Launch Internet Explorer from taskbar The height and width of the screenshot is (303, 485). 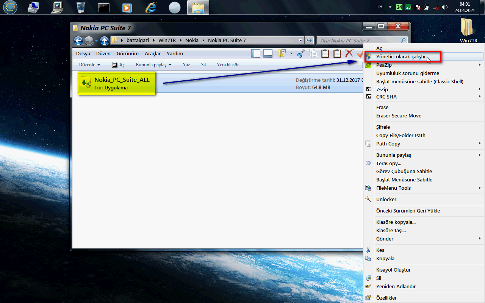click(x=151, y=7)
